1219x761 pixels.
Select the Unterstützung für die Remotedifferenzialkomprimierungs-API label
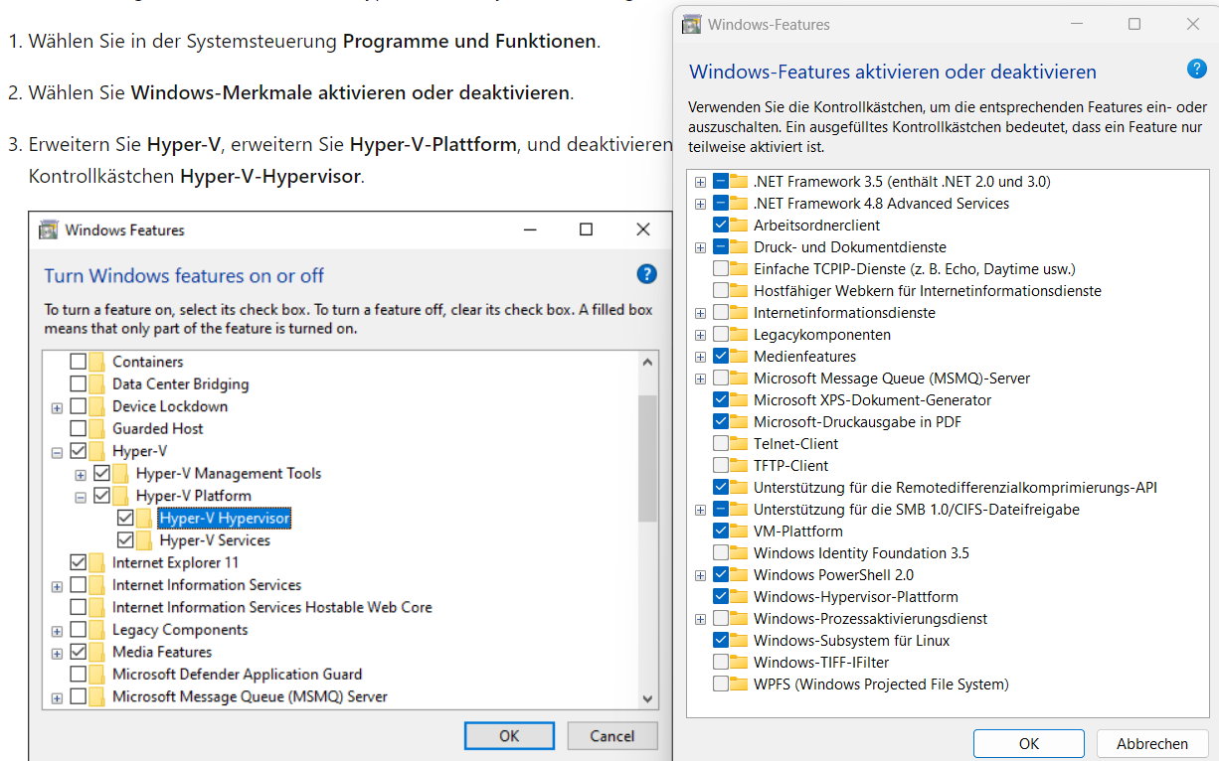pyautogui.click(x=956, y=487)
